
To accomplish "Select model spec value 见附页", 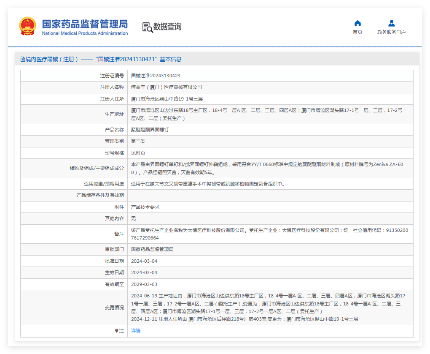I will (x=138, y=153).
